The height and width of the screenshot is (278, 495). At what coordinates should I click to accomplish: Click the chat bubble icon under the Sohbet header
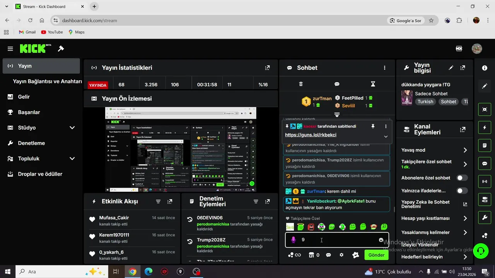(x=337, y=84)
